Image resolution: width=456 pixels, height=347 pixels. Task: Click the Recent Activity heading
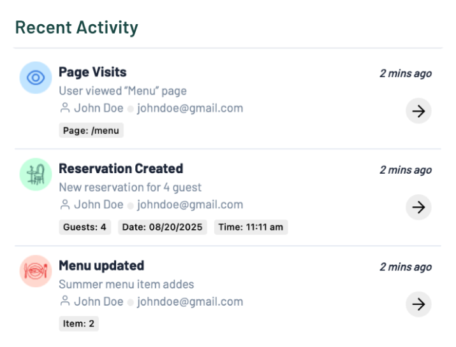point(77,28)
